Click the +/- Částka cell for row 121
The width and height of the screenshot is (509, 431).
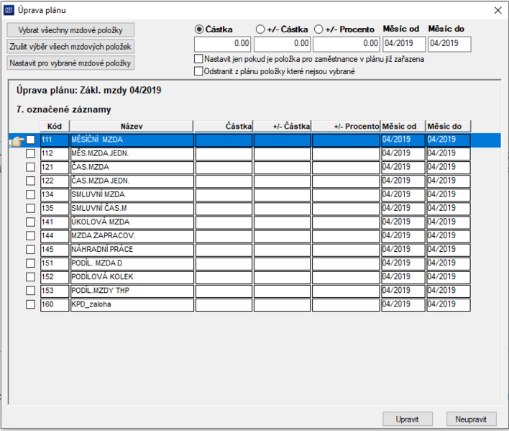[282, 167]
